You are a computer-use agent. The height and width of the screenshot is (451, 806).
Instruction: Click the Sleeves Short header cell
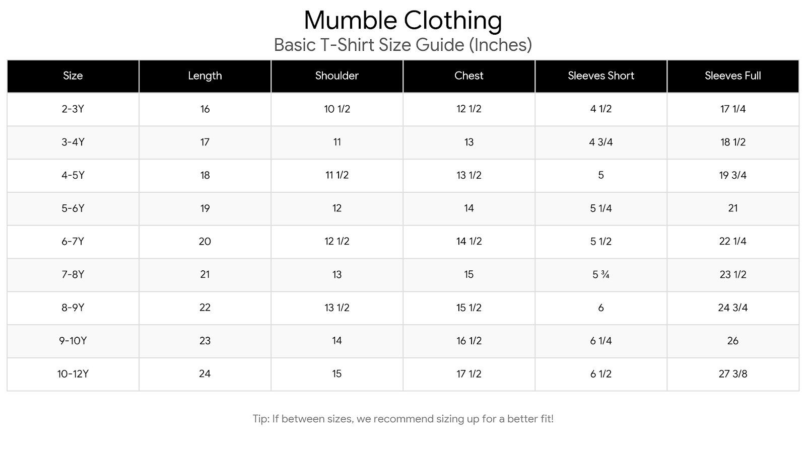click(601, 76)
